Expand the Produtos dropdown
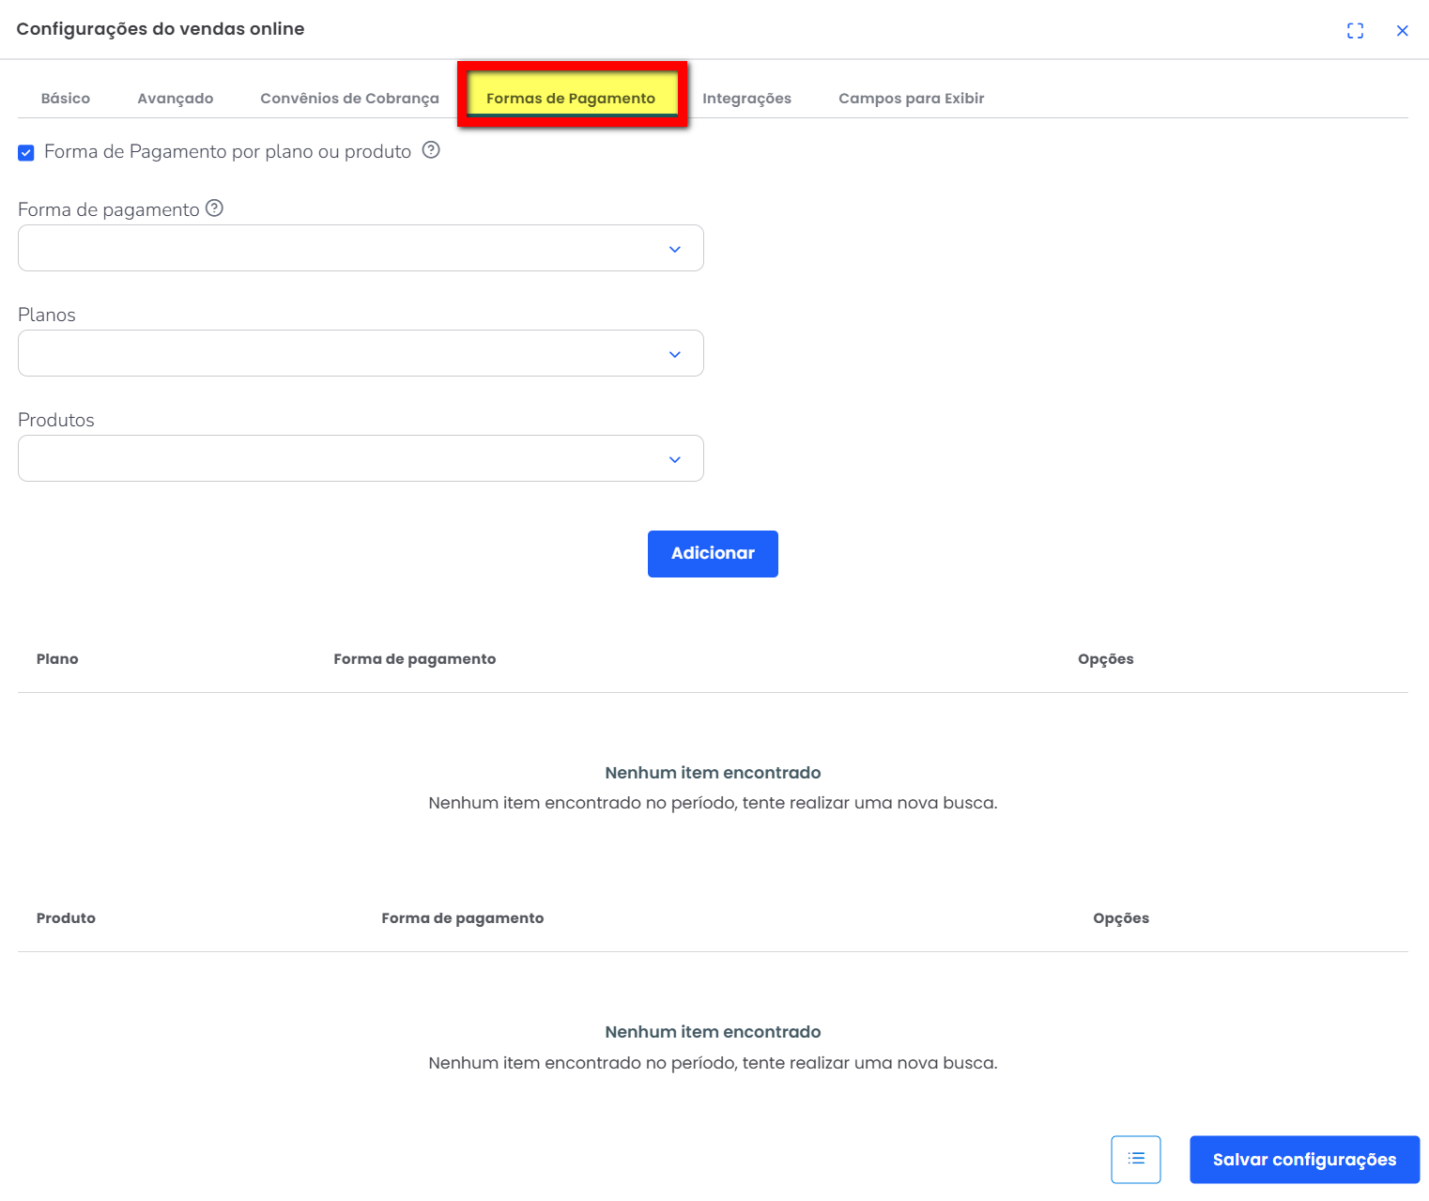 click(361, 458)
